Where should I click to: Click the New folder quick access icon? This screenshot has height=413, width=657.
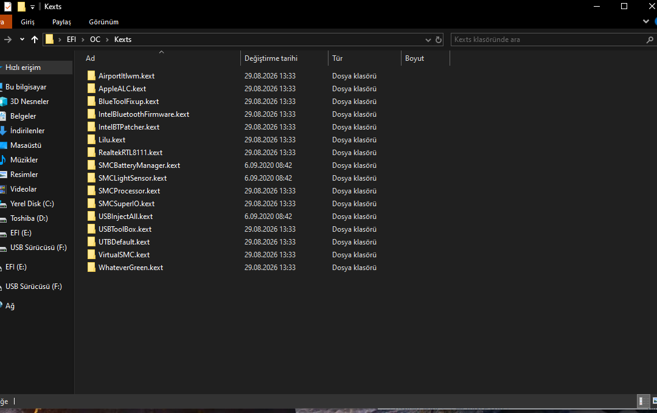point(21,7)
